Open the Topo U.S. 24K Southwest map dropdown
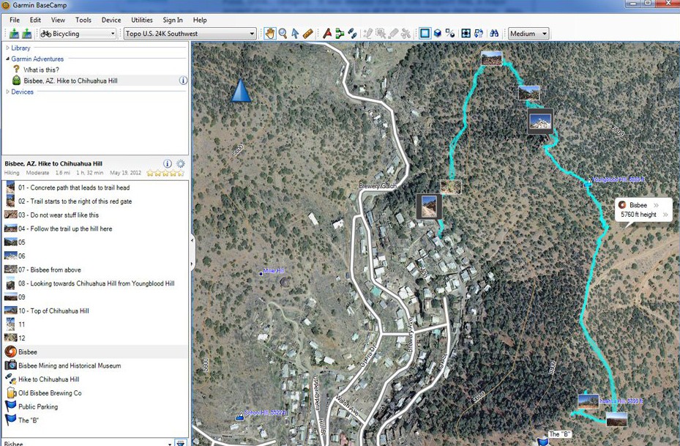Image resolution: width=680 pixels, height=446 pixels. tap(190, 34)
